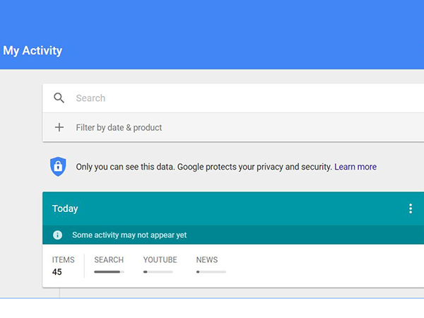The width and height of the screenshot is (424, 318).
Task: Click the SEARCH usage bar
Action: (109, 271)
